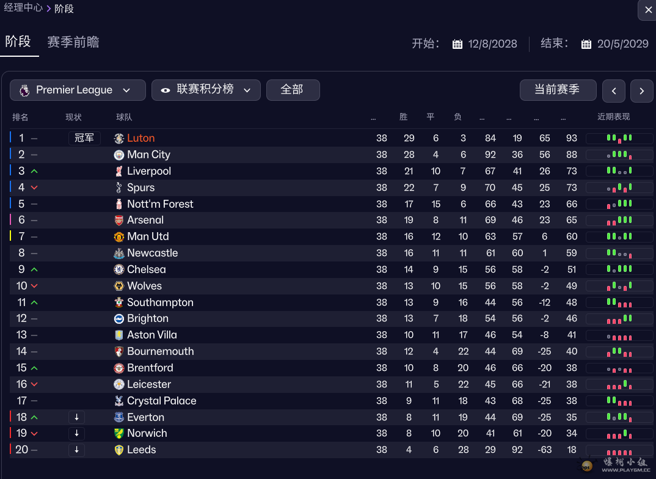Click the start date calendar icon
656x479 pixels.
click(x=457, y=44)
